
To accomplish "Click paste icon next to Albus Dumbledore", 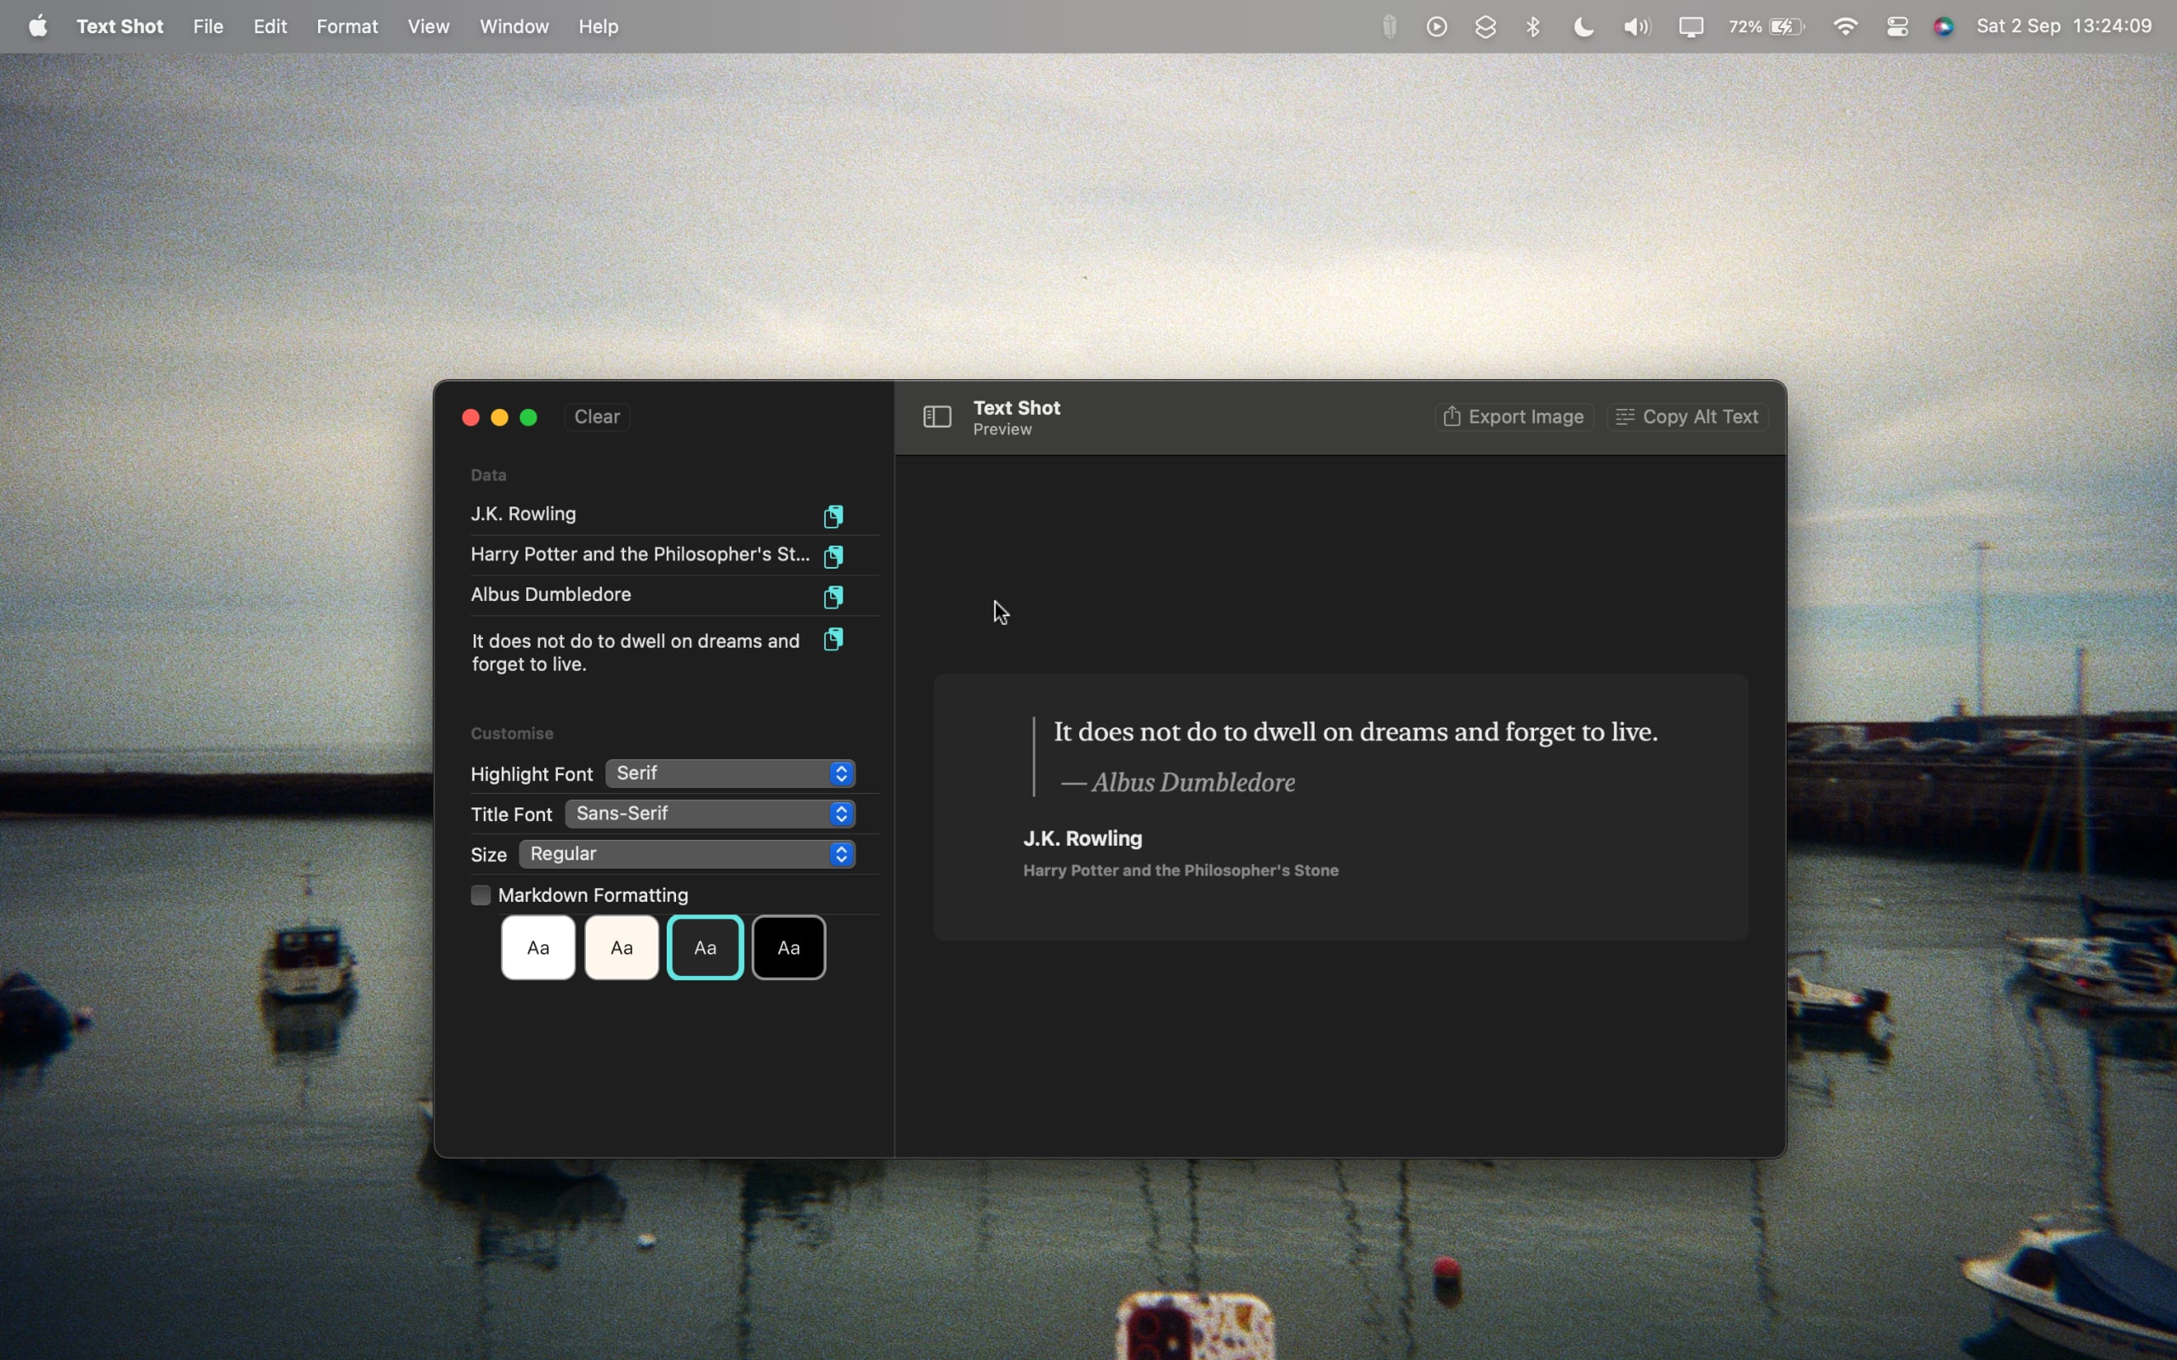I will click(x=833, y=597).
